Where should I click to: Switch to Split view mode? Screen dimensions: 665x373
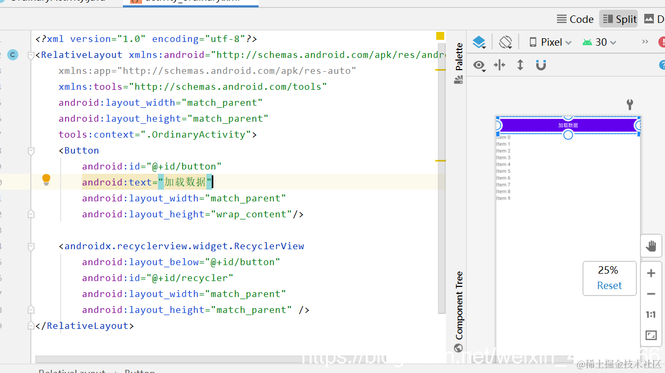[x=619, y=19]
